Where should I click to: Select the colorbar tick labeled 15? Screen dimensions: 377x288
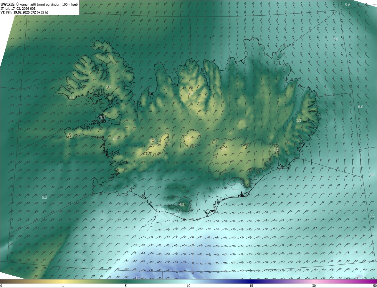251,286
